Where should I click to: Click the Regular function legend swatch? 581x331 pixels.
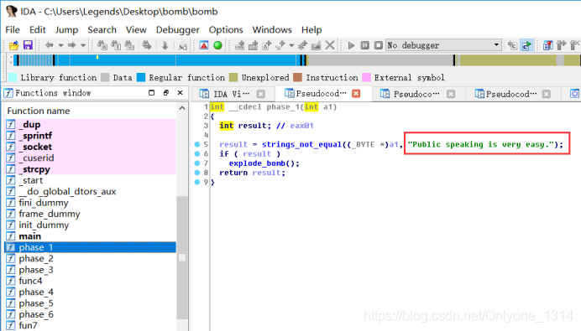click(x=141, y=77)
